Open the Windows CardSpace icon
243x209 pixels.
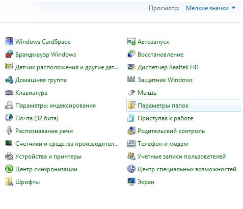[9, 41]
